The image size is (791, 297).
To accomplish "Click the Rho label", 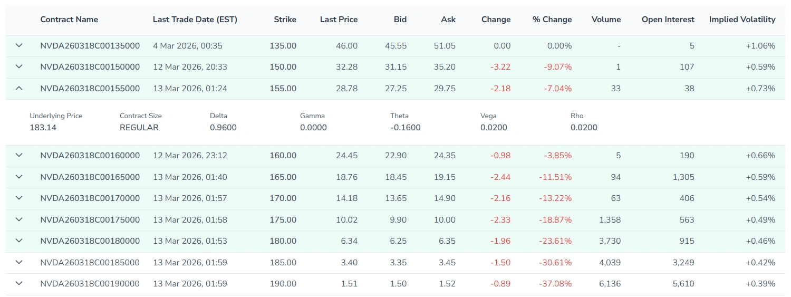I will [577, 116].
